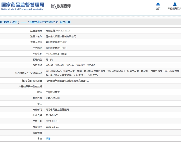This screenshot has height=143, width=181.
Task: Click the 数据查询 magnifier document icon
Action: [54, 6]
